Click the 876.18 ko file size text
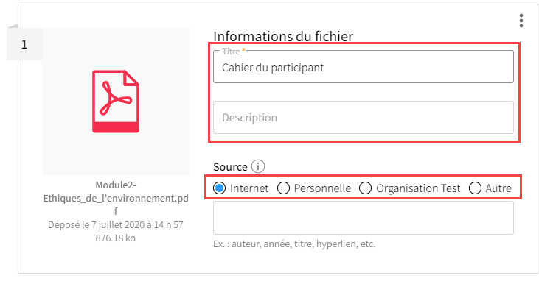This screenshot has width=539, height=284. click(x=116, y=238)
